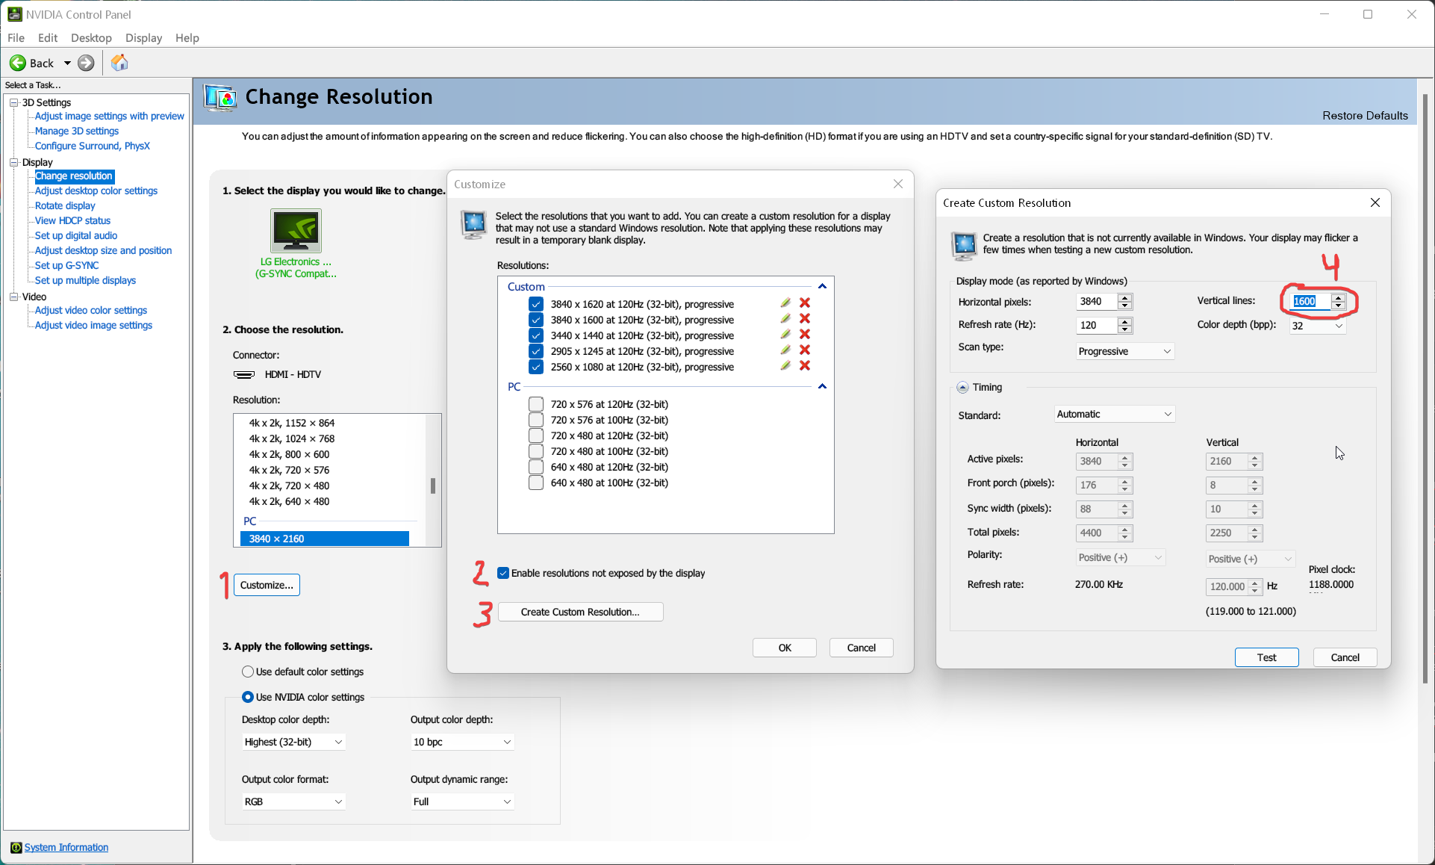Click Create Custom Resolution... button

[580, 612]
